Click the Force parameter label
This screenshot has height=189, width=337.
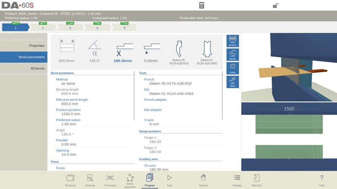61,168
